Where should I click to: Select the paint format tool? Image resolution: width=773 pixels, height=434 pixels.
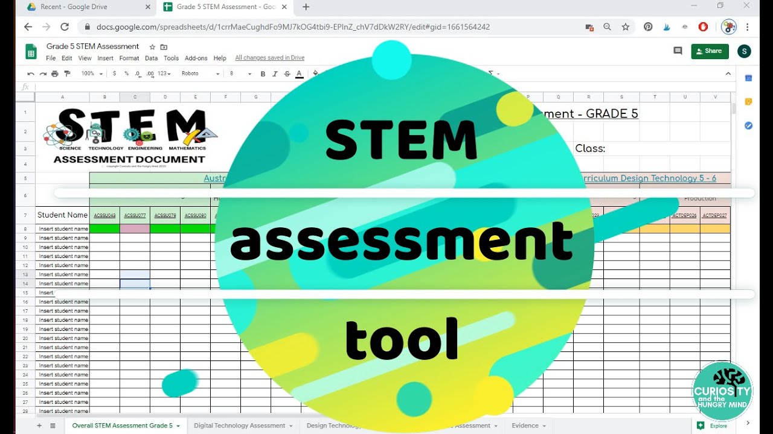67,74
